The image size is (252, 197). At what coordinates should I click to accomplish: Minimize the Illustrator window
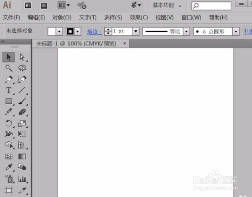click(x=241, y=4)
